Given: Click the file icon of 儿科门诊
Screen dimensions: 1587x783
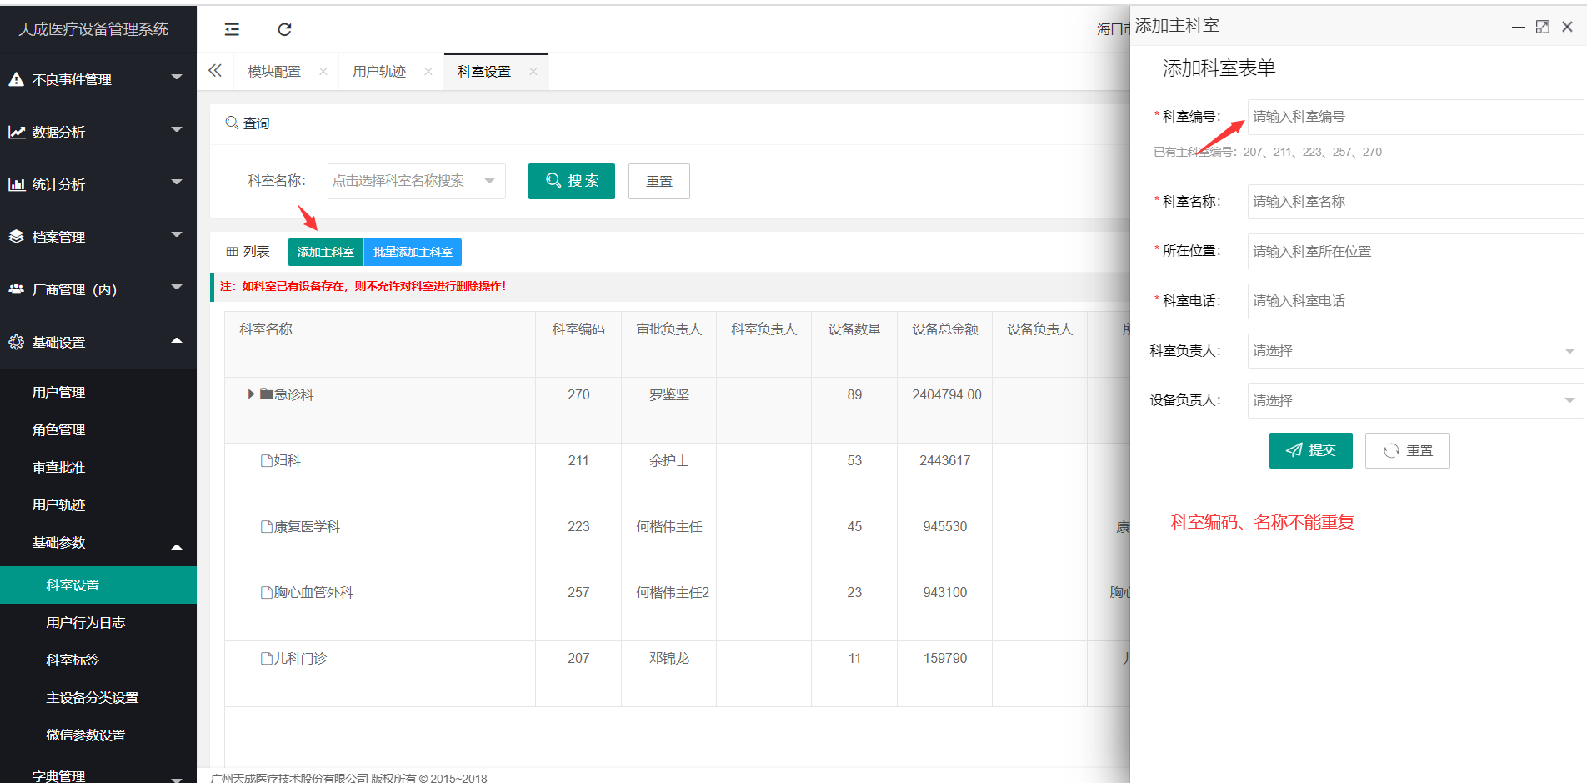Looking at the screenshot, I should point(267,658).
